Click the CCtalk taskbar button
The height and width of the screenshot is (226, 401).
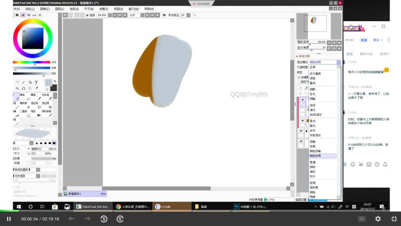click(x=166, y=206)
